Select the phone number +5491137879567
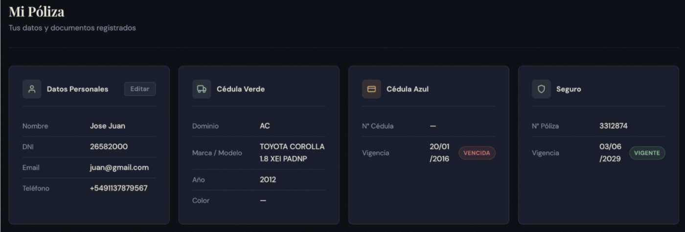Viewport: 685px width, 232px height. [x=119, y=188]
